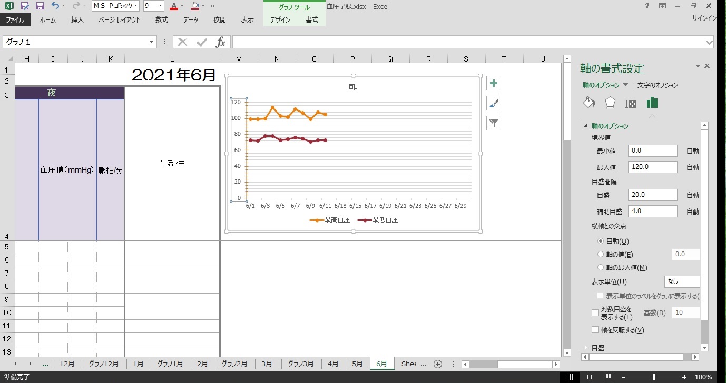Go to the グラフ3月 sheet tab
This screenshot has height=383, width=726.
click(x=301, y=364)
